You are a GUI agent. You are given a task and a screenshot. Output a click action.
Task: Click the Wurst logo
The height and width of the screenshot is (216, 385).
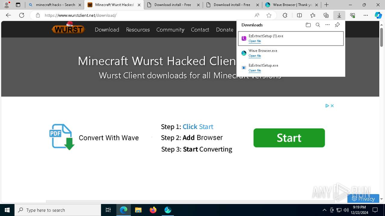point(68,28)
